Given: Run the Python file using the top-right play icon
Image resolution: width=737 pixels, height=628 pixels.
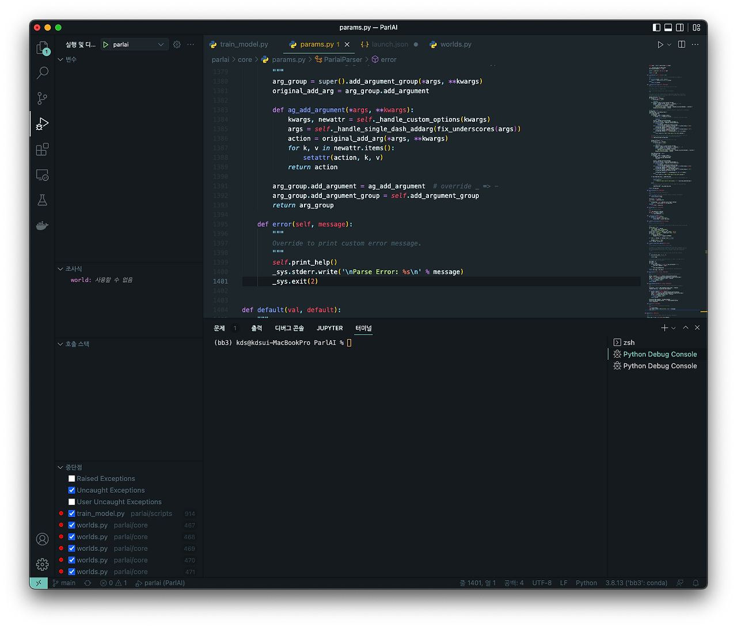Looking at the screenshot, I should pyautogui.click(x=660, y=44).
